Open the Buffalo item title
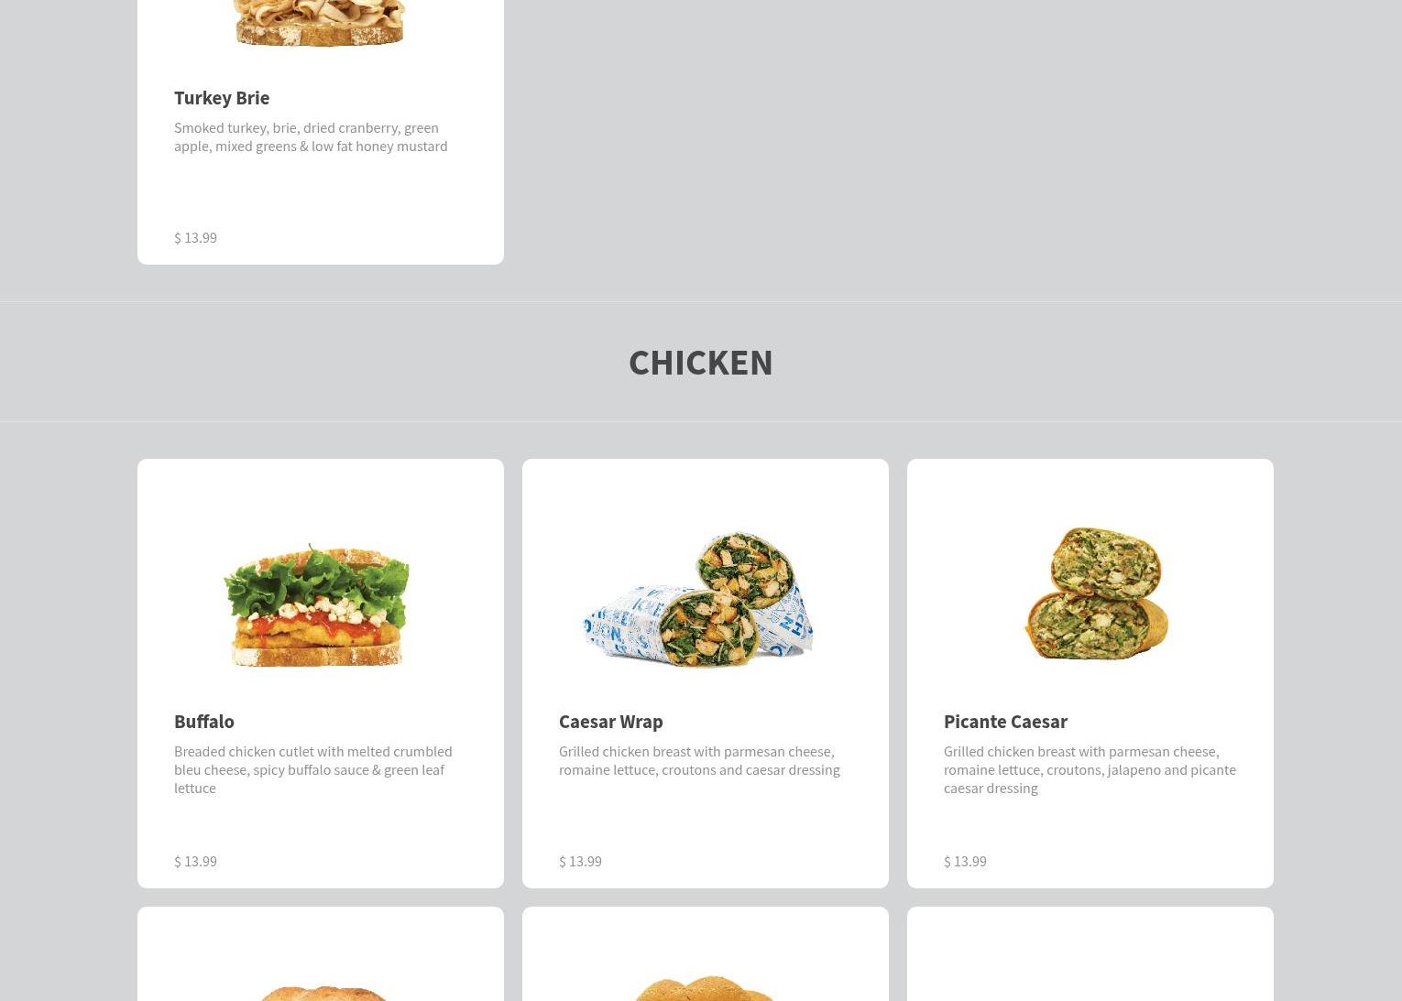Viewport: 1402px width, 1001px height. click(x=204, y=721)
